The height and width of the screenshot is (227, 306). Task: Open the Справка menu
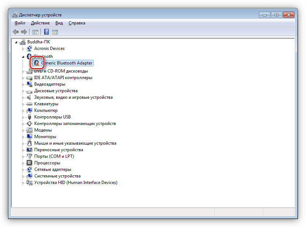pyautogui.click(x=77, y=23)
